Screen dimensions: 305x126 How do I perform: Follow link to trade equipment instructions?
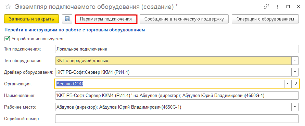(75, 30)
